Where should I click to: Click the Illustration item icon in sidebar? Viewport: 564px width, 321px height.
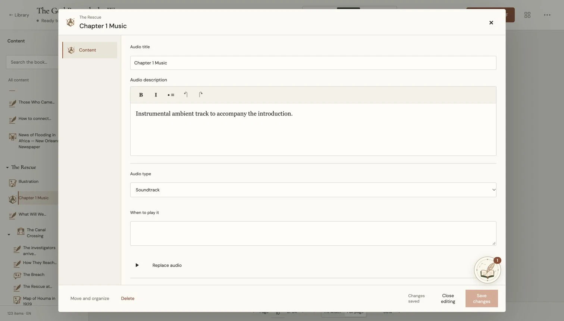[x=13, y=183]
